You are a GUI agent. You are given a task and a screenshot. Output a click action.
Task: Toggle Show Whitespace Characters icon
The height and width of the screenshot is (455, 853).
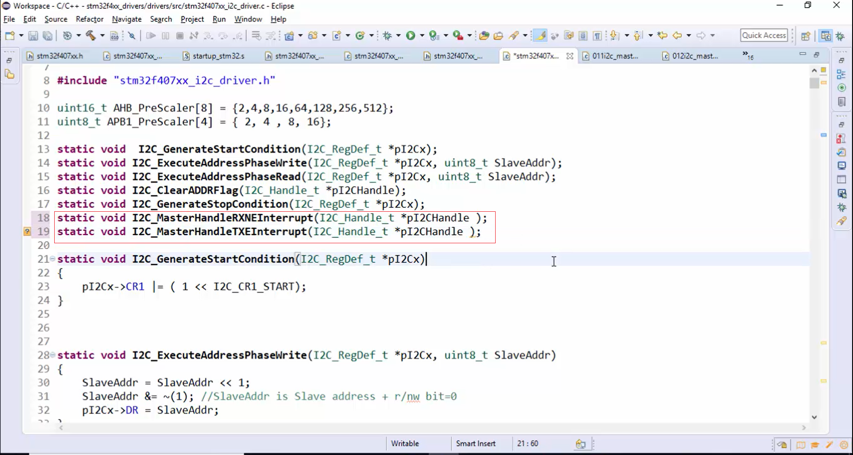pyautogui.click(x=597, y=36)
